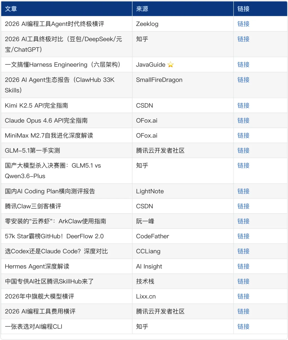Click the 阮一峰 source cell
This screenshot has height=340, width=288.
click(183, 221)
